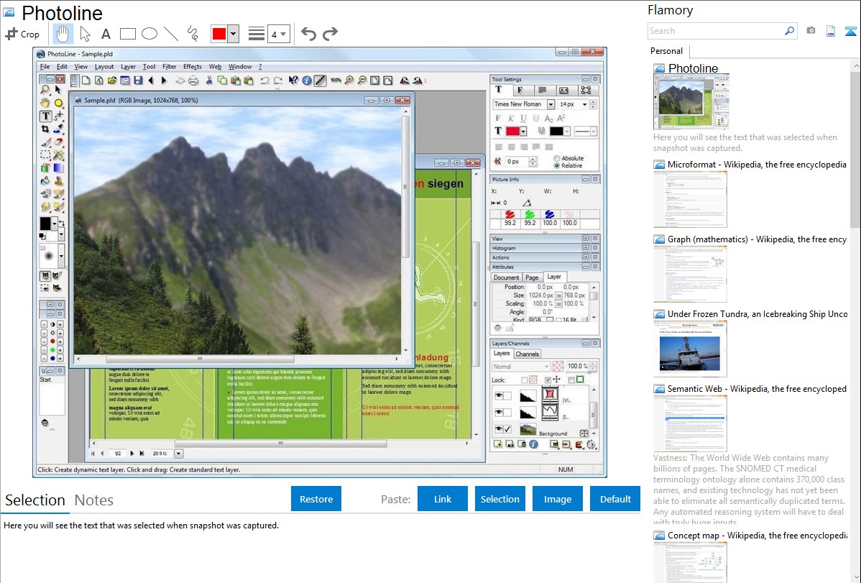The height and width of the screenshot is (583, 861).
Task: Expand the View panel
Action: tap(586, 239)
